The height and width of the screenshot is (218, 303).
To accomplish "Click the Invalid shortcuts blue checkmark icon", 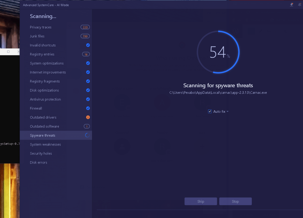I will pyautogui.click(x=88, y=45).
